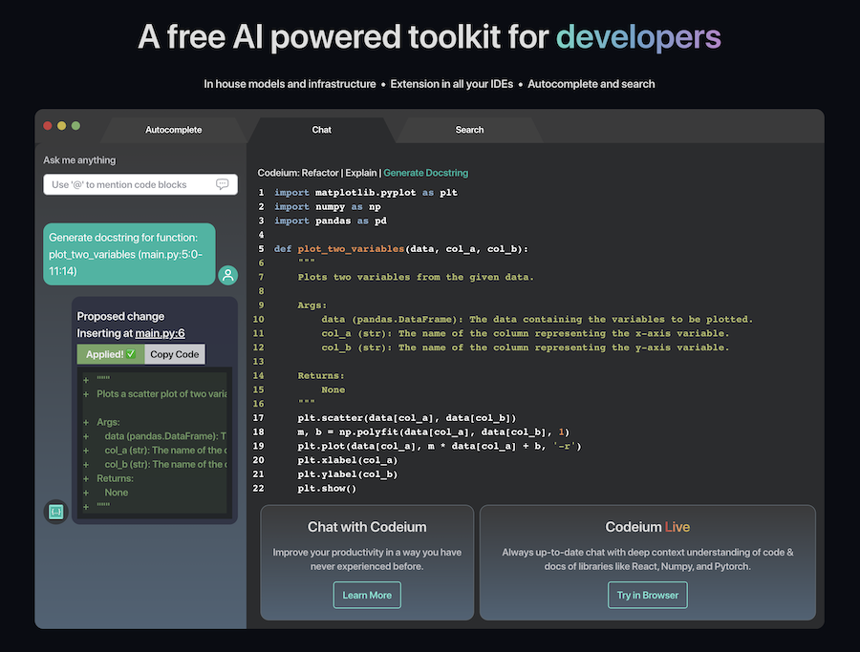This screenshot has width=860, height=652.
Task: Click the Refactor code lens action
Action: (x=320, y=173)
